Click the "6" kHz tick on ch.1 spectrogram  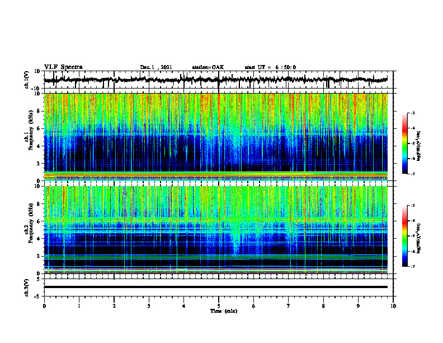[39, 128]
